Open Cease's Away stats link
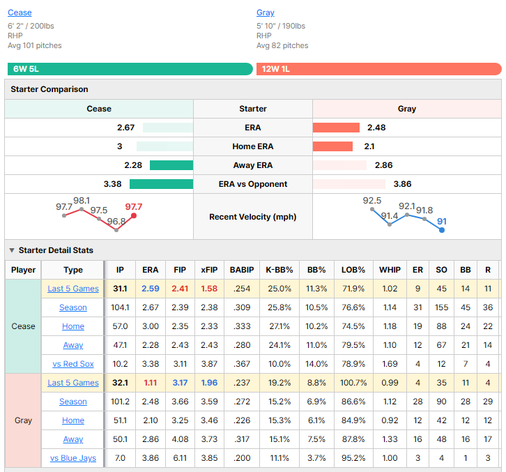506x472 pixels. 73,345
